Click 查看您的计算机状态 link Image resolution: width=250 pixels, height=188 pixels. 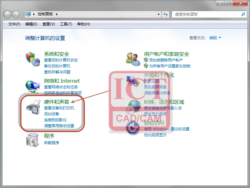pyautogui.click(x=61, y=60)
